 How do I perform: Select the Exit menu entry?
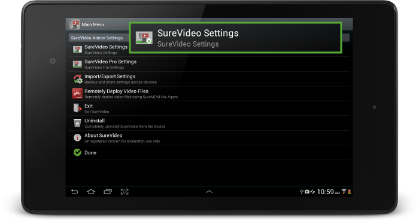(x=209, y=108)
